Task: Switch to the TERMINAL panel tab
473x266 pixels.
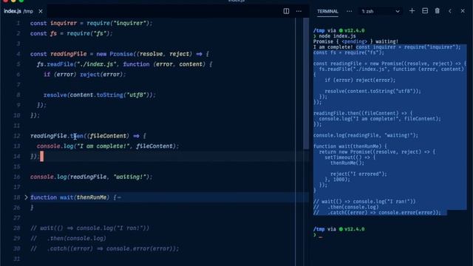Action: pyautogui.click(x=327, y=12)
